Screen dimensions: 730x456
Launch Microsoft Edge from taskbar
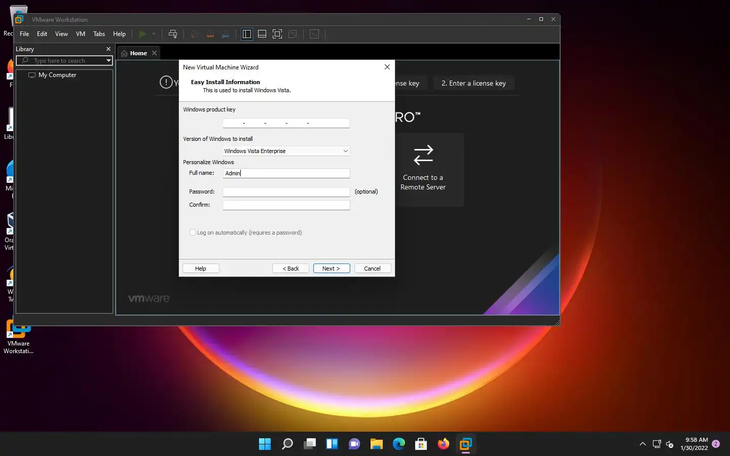click(399, 444)
